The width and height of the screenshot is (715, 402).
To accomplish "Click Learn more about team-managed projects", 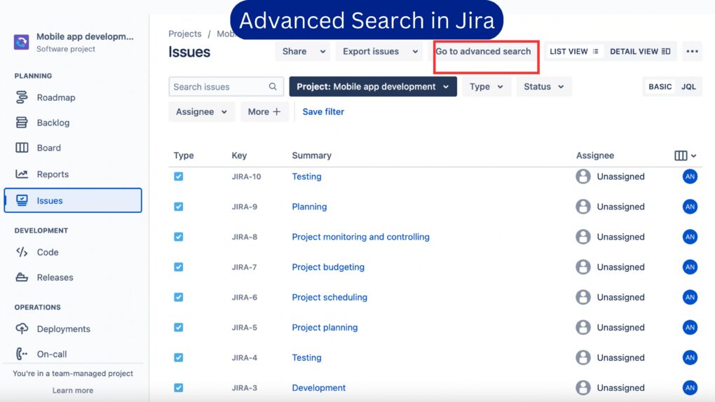I will pos(72,390).
